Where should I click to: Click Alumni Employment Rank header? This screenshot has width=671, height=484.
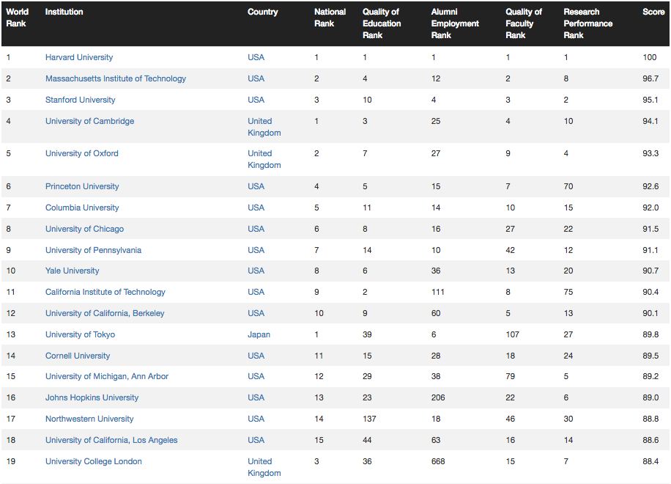point(455,23)
